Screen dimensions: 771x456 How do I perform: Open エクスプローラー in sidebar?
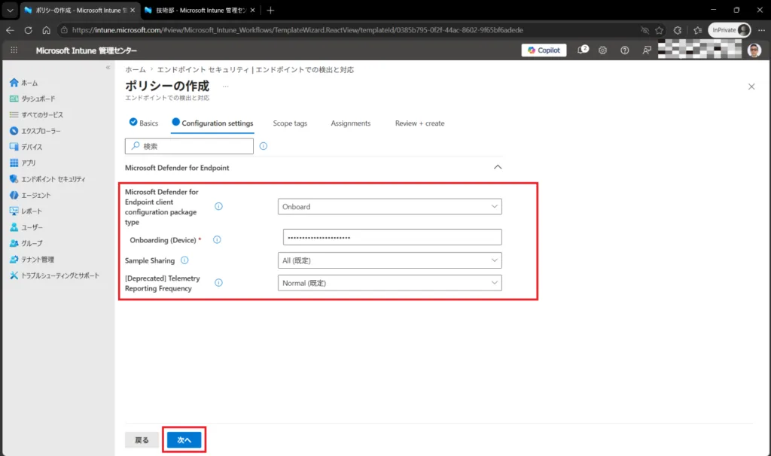coord(35,131)
